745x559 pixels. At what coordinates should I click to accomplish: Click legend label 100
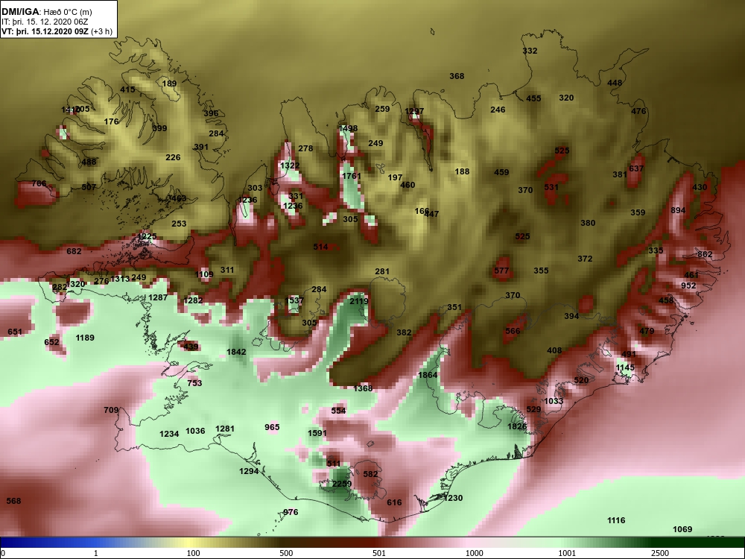point(193,553)
